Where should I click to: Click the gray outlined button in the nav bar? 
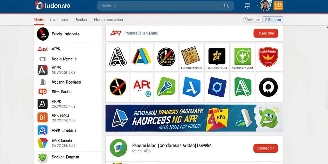pos(252,20)
